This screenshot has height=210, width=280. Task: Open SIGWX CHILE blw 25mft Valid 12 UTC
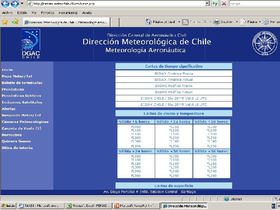(x=174, y=98)
